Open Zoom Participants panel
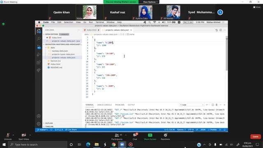 [117, 136]
